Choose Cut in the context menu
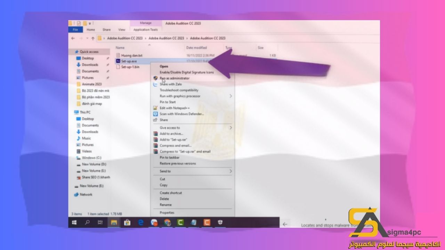The image size is (445, 250). 162,179
